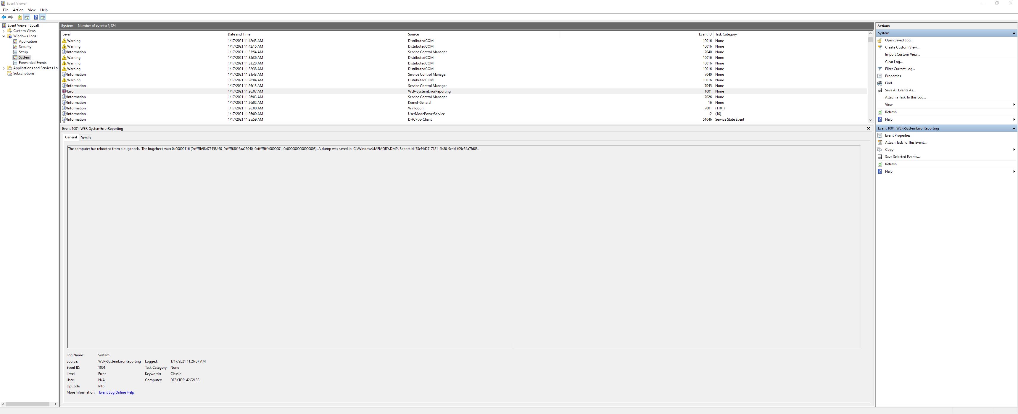The image size is (1018, 414).
Task: Open the Event Log Online Help link
Action: pos(116,392)
